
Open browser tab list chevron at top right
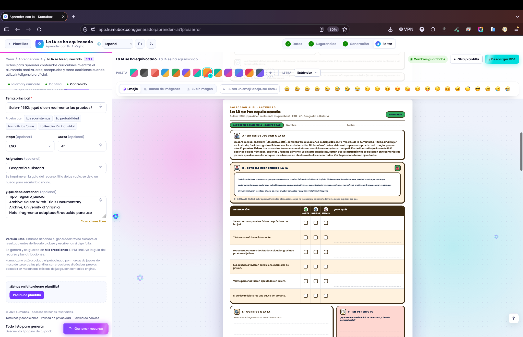point(517,17)
